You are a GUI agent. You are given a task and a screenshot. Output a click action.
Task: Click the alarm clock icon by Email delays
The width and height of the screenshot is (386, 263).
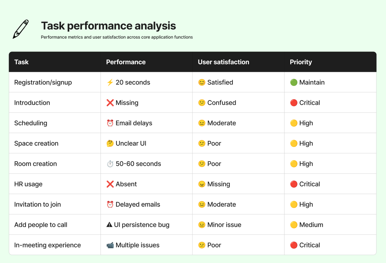tap(110, 123)
